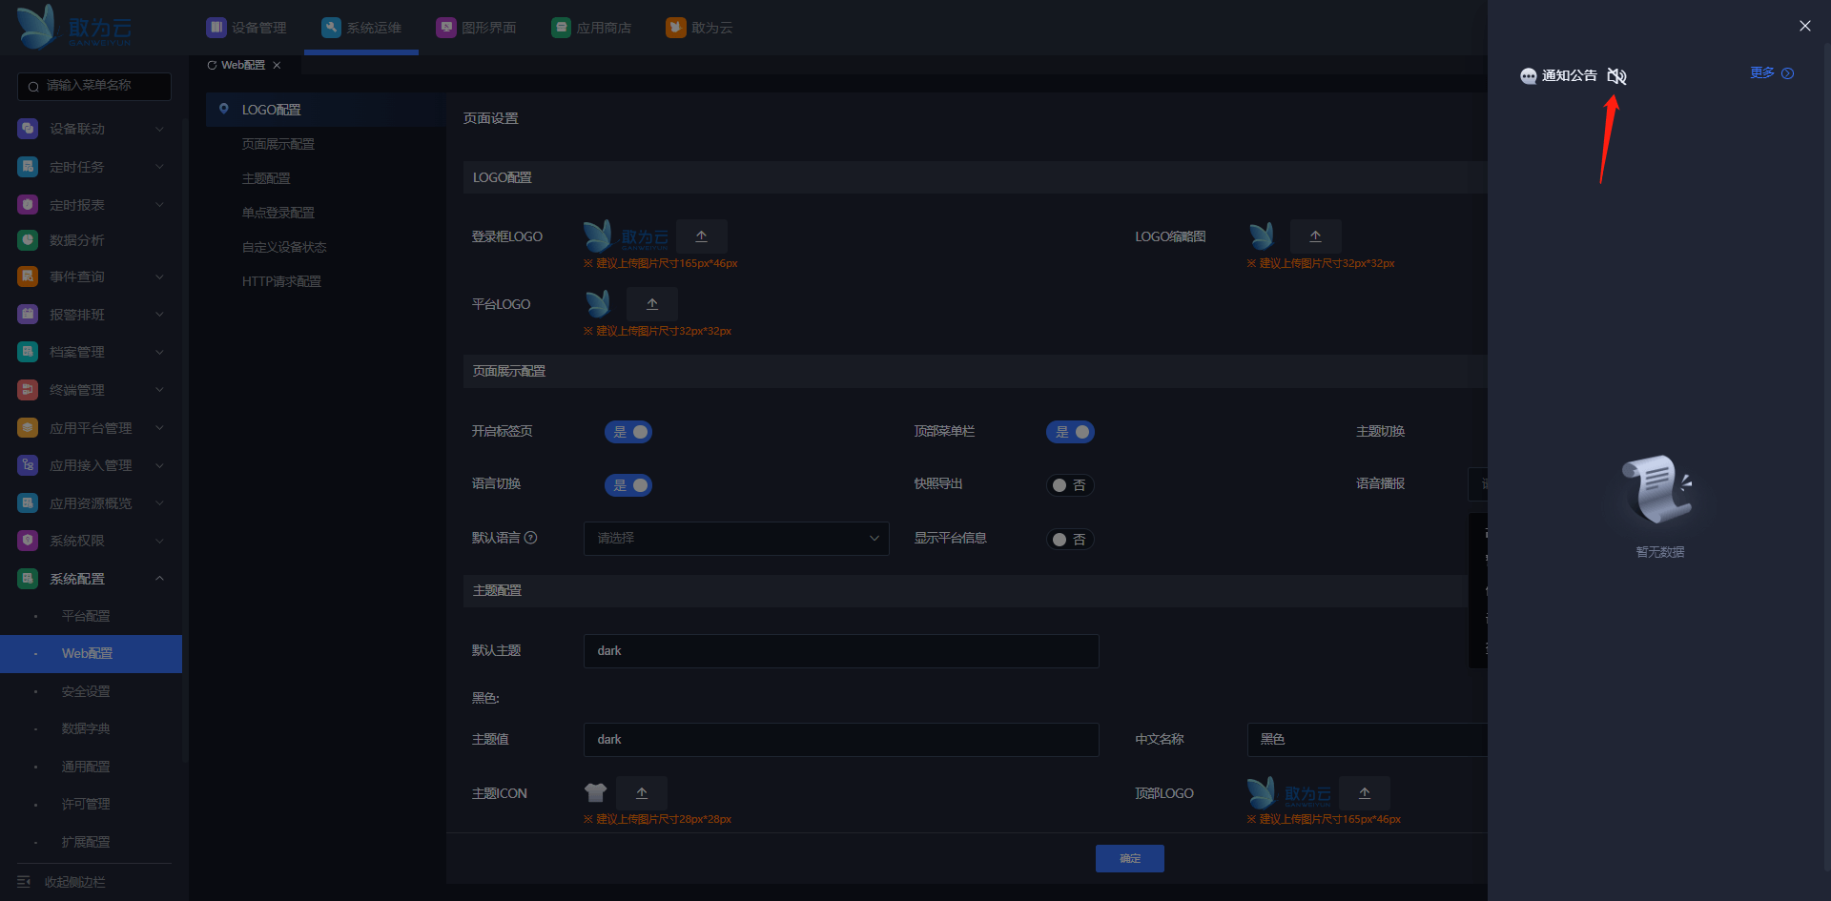Click the upload icon for 平台LOGO

point(652,304)
